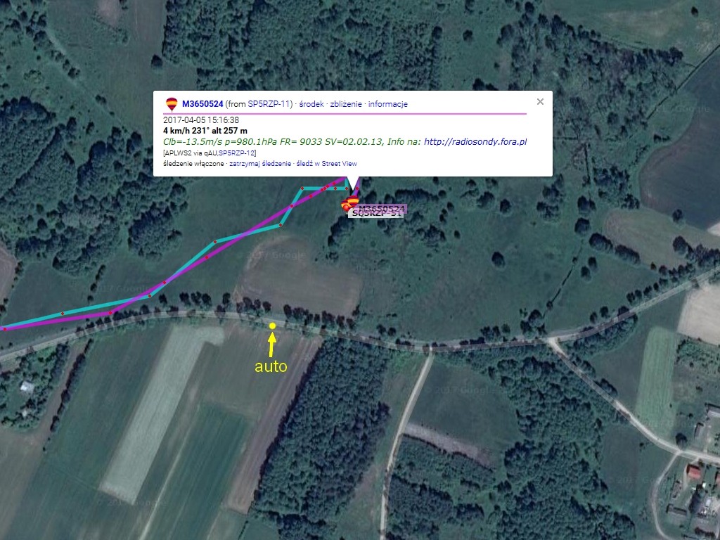Open the SP5RZP-11 source station link
Viewport: 720px width, 540px height.
tap(269, 104)
